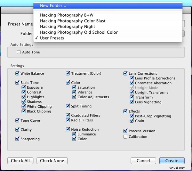Toggle Chromatic Aberration checkbox
192x171 pixels.
[x=132, y=83]
